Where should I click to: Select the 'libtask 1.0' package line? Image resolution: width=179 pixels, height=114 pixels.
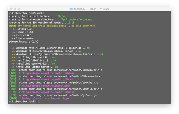[24, 29]
